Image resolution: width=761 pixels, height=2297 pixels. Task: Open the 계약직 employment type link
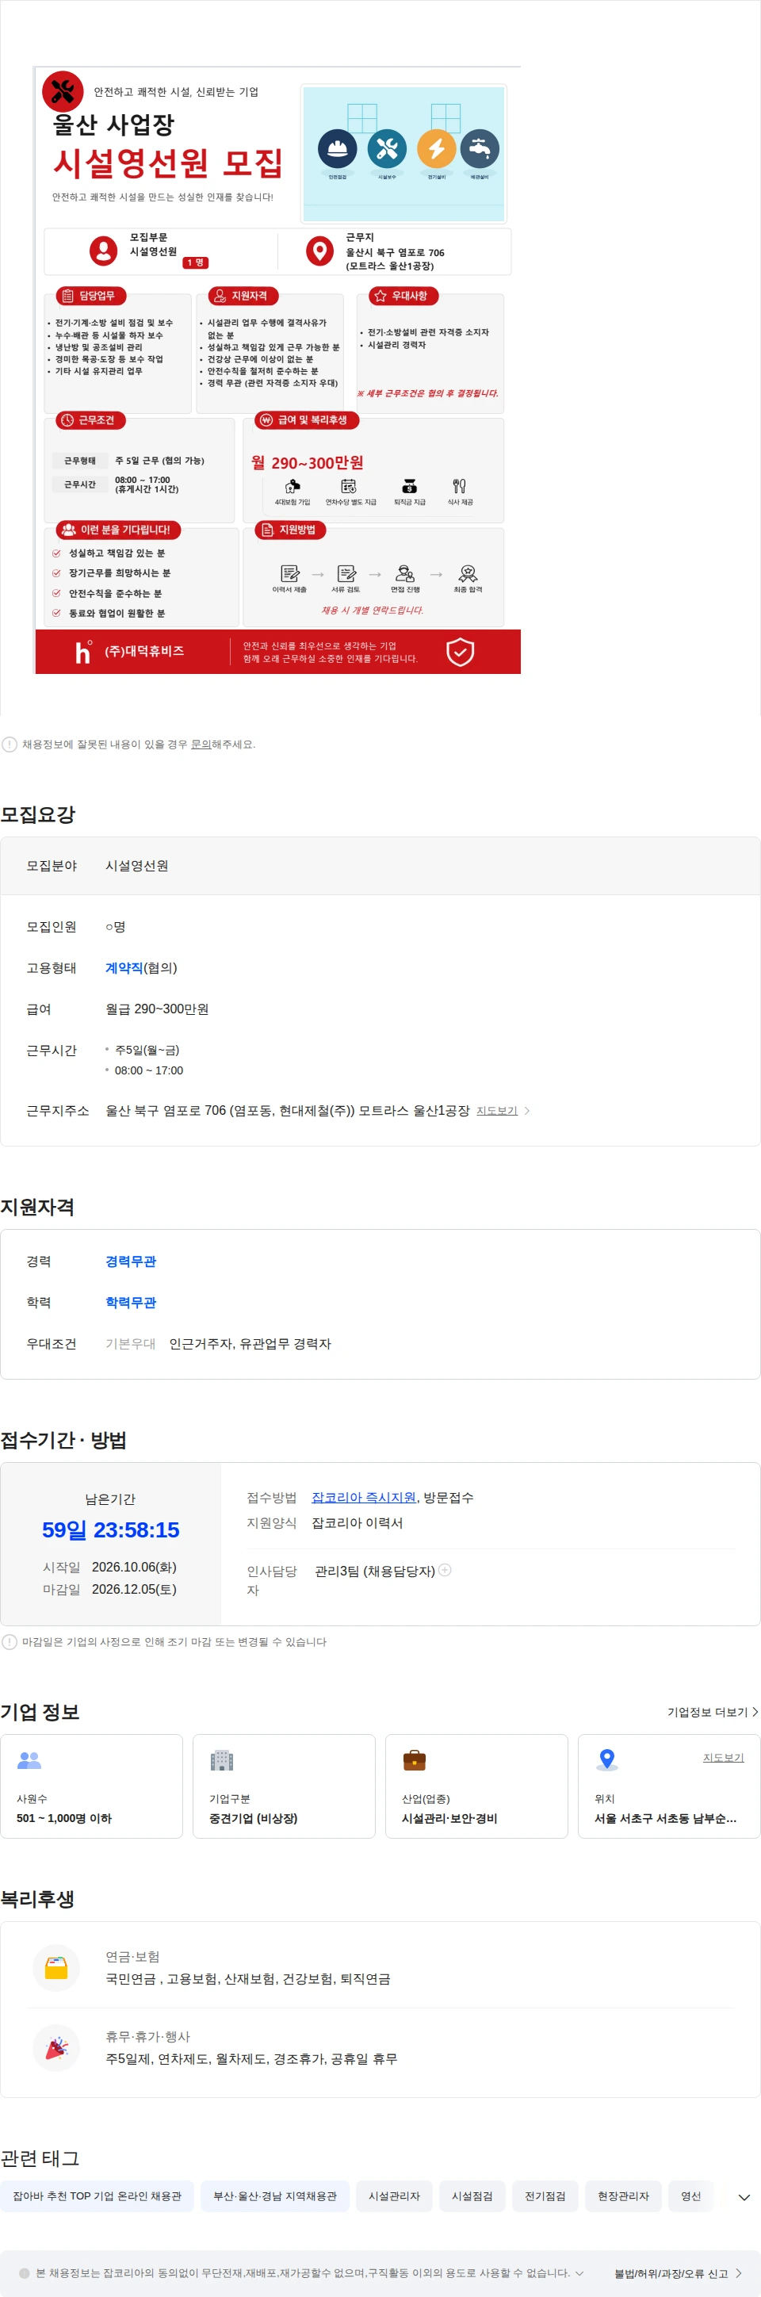click(x=124, y=967)
